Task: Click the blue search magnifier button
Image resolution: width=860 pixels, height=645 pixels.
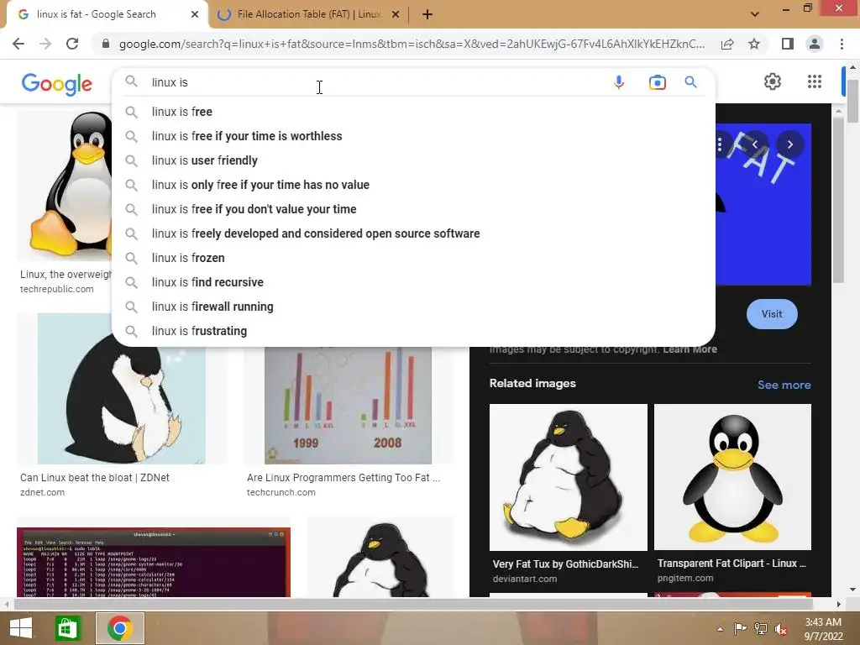Action: 690,82
